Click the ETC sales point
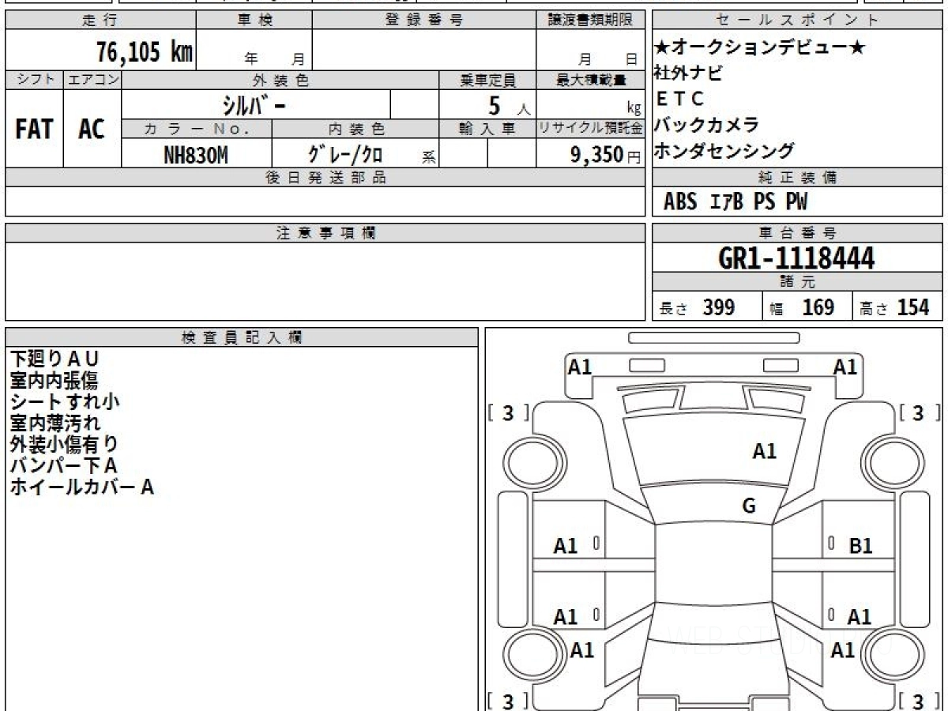Viewport: 948px width, 711px height. coord(679,99)
